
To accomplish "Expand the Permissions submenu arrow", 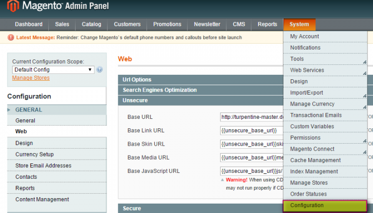I will 365,141.
